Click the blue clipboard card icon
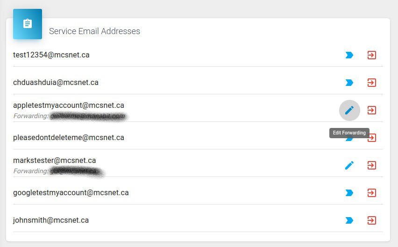Screen dimensions: 398x247 click(28, 24)
